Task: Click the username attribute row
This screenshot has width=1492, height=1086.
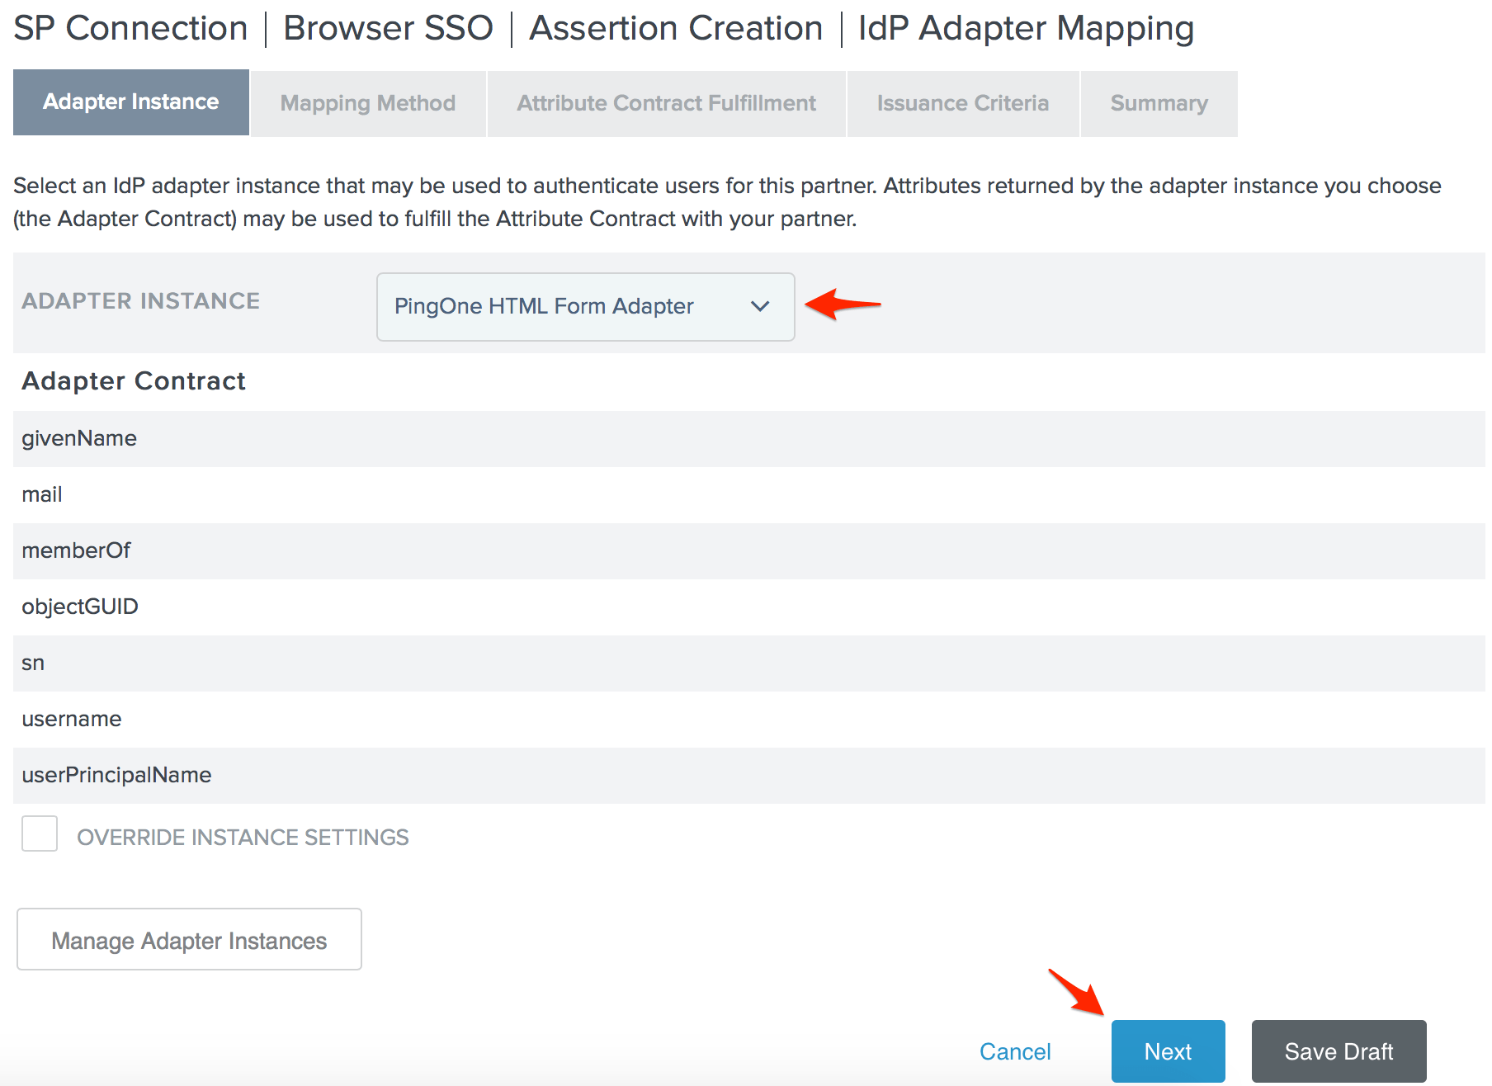Action: (x=72, y=719)
